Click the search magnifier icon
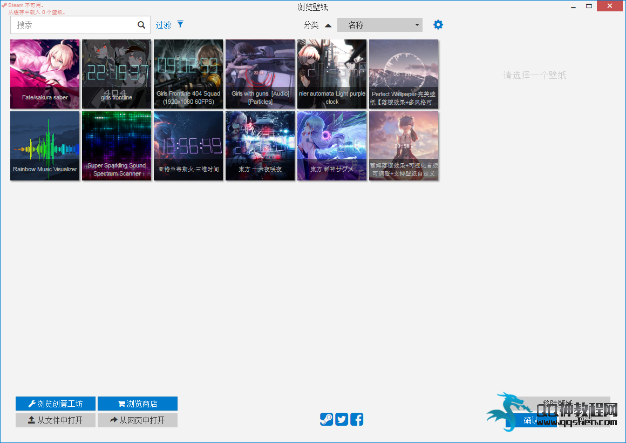This screenshot has width=626, height=443. click(141, 25)
